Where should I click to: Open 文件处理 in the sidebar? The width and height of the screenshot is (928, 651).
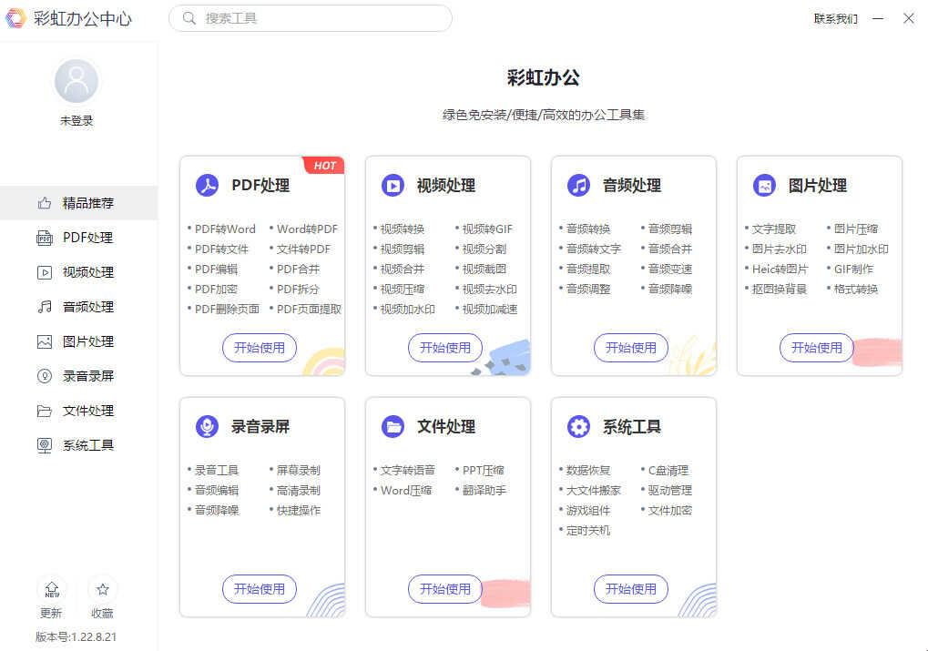pos(78,411)
